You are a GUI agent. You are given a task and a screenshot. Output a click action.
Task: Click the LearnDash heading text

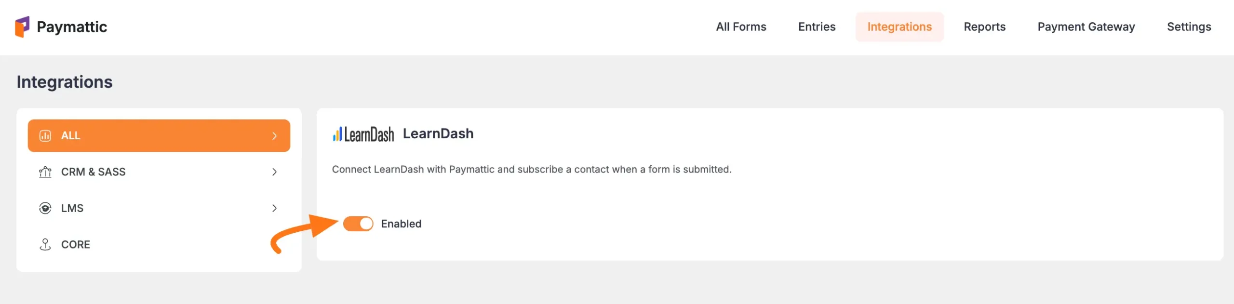click(438, 133)
